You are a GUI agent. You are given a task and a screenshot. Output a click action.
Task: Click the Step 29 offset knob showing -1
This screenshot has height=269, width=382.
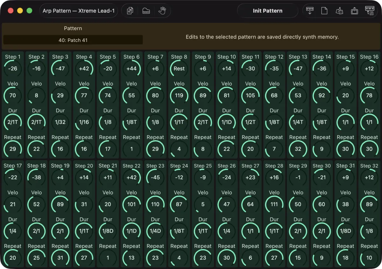tap(298, 178)
